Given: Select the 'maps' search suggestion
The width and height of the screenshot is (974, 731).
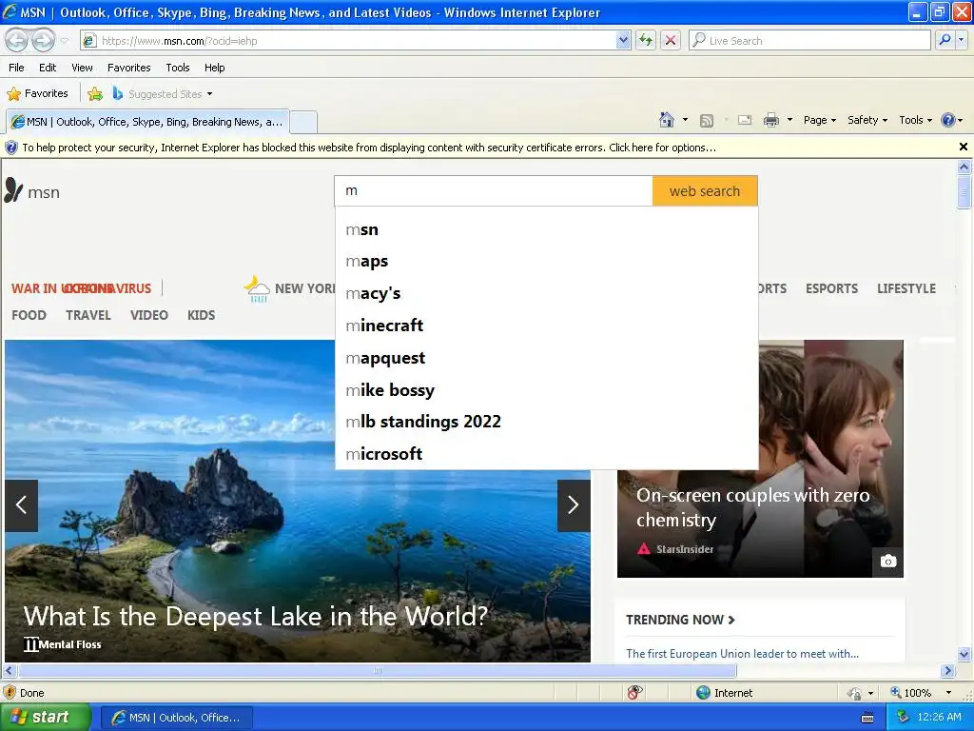Looking at the screenshot, I should pyautogui.click(x=547, y=261).
